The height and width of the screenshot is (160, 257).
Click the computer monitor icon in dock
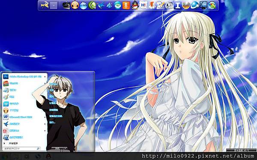[x=203, y=6]
